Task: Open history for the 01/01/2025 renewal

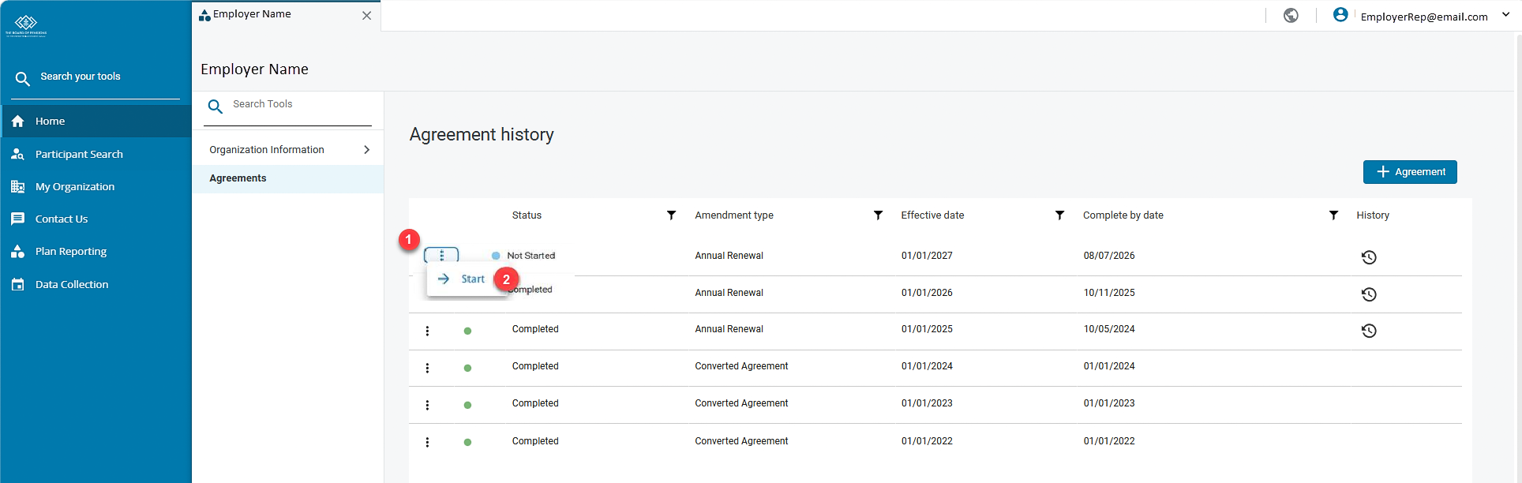Action: [x=1369, y=331]
